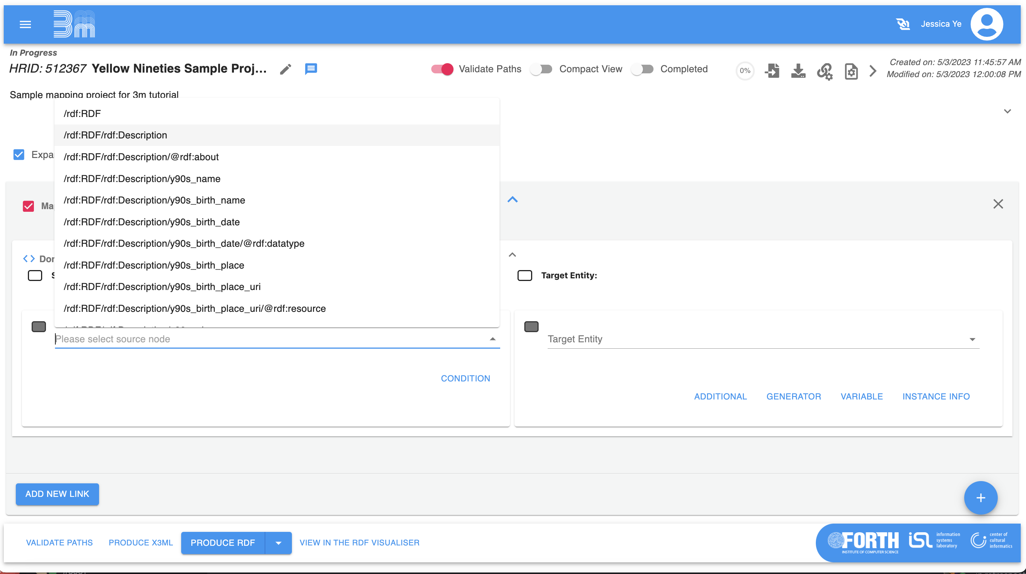
Task: Enable the Compact View switch
Action: pyautogui.click(x=541, y=69)
